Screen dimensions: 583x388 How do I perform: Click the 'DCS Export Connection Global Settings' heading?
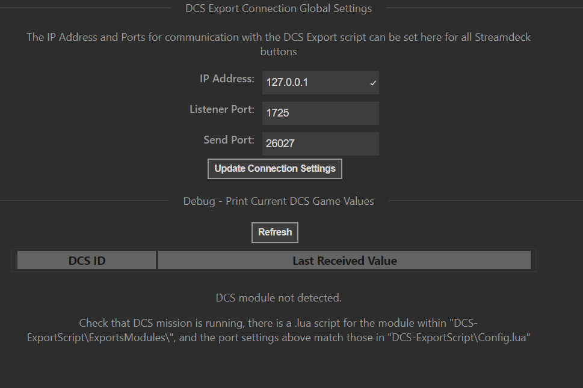point(279,8)
